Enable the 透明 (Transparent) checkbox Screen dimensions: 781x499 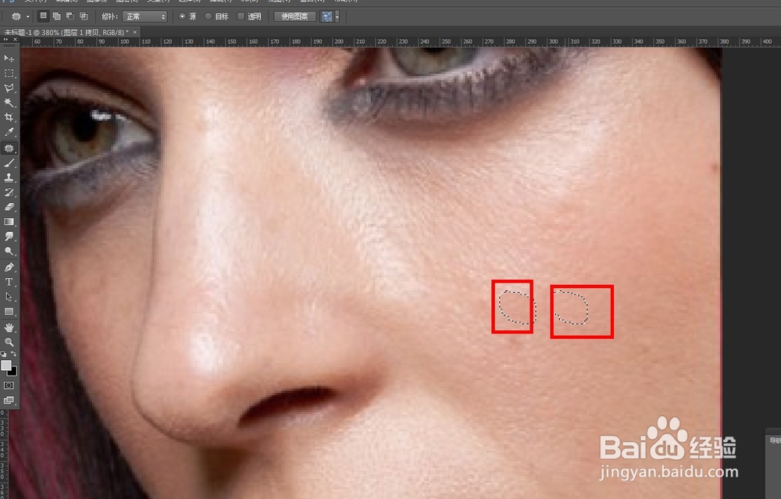pos(241,16)
